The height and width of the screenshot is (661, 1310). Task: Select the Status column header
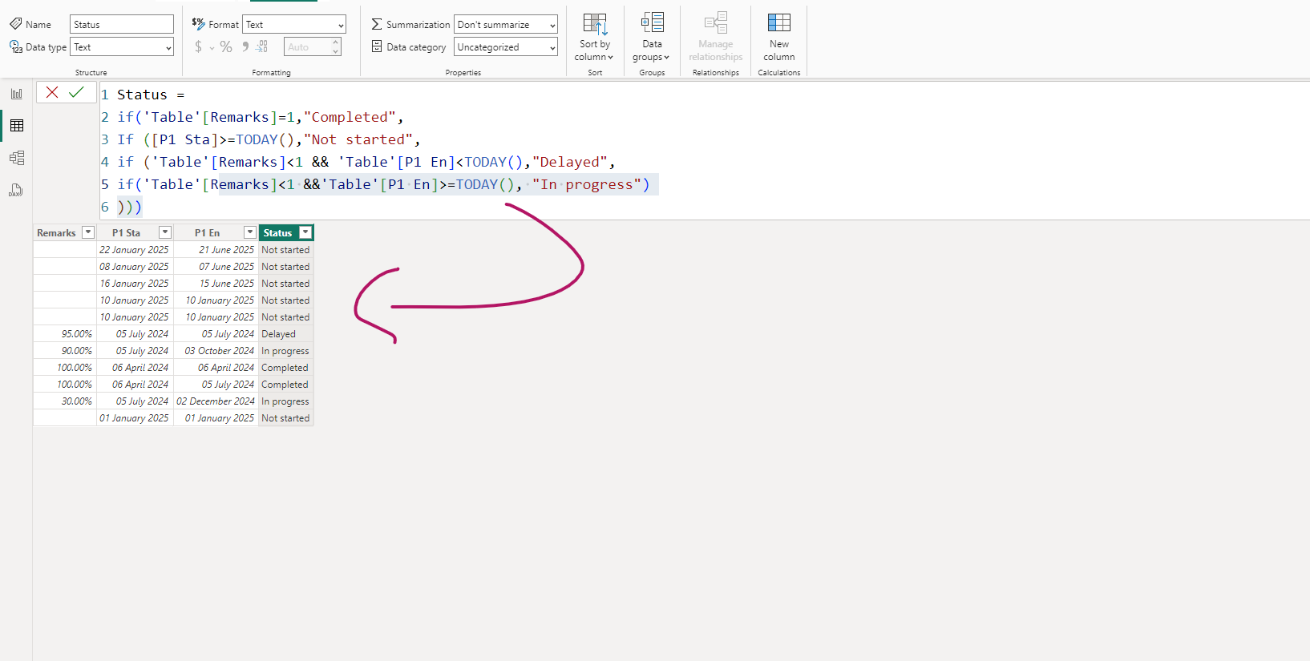pyautogui.click(x=278, y=233)
